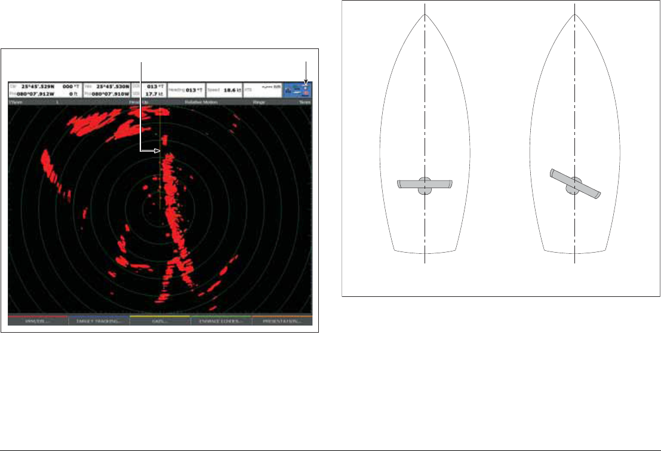
Task: Click the right boat's rotated scanner diagram
Action: tap(575, 185)
